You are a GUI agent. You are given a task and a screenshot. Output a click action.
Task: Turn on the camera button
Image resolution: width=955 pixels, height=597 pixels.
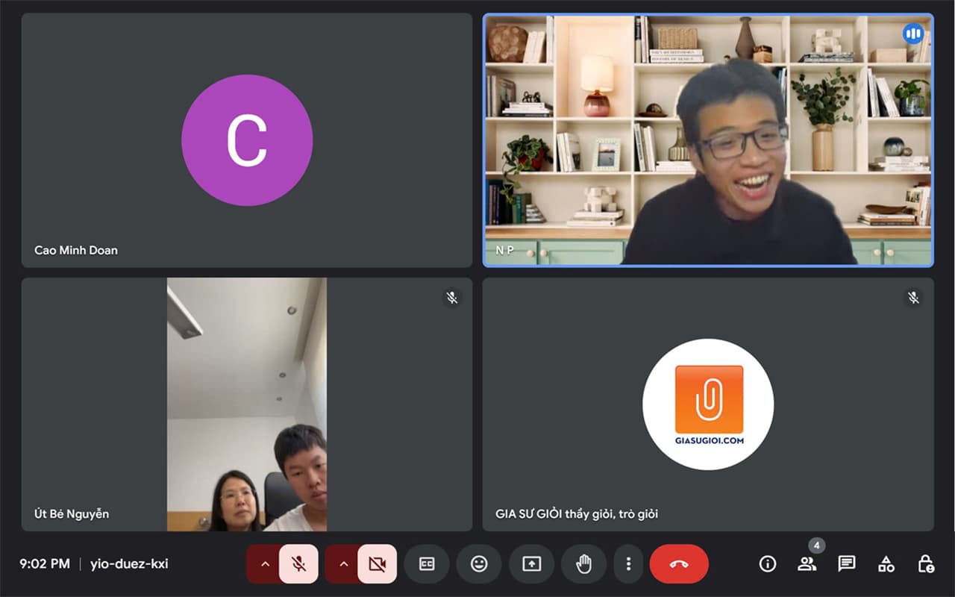point(377,564)
